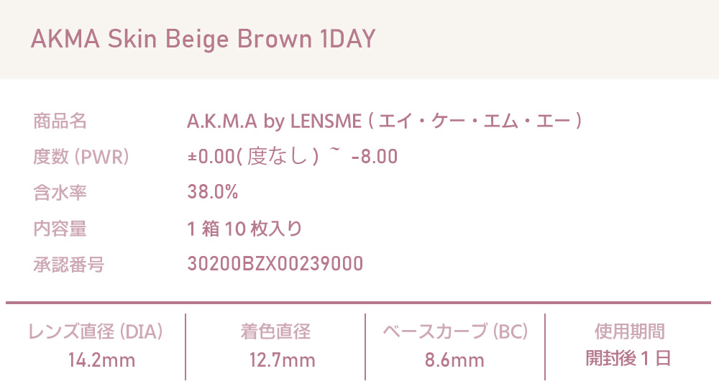Click the AKMA Skin Beige Brown 1DAY title
The width and height of the screenshot is (719, 389).
[x=203, y=40]
